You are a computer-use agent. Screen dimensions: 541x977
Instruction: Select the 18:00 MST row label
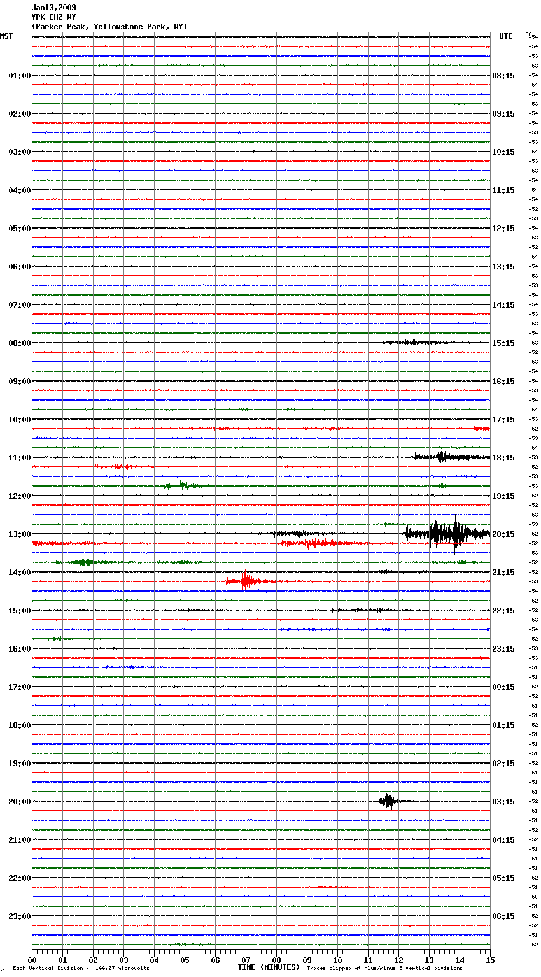pos(20,725)
